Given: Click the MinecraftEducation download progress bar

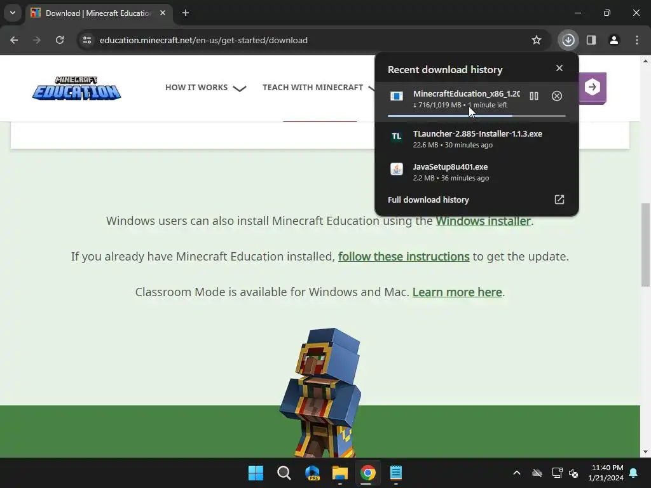Looking at the screenshot, I should pos(477,116).
